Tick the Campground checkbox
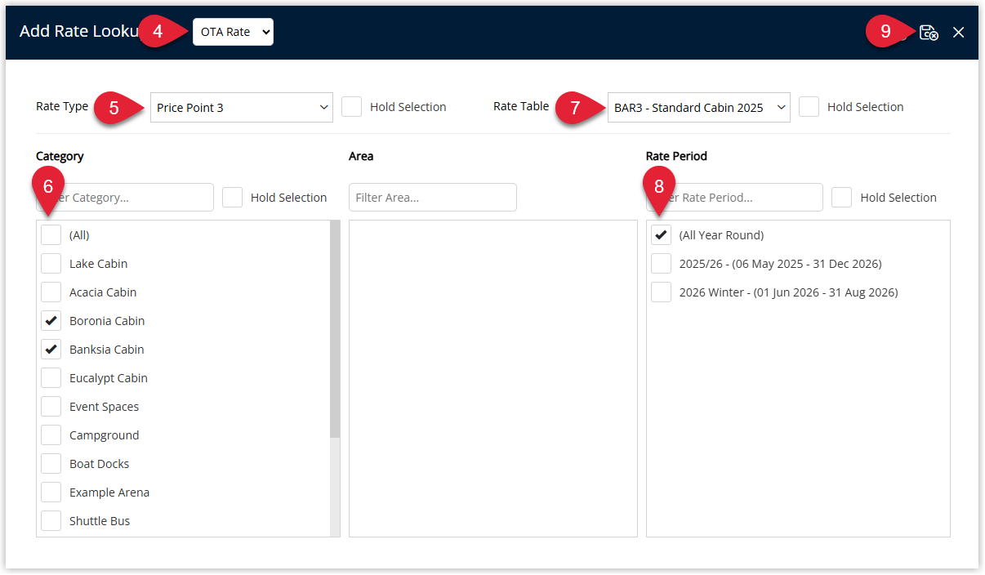The height and width of the screenshot is (575, 985). 51,435
